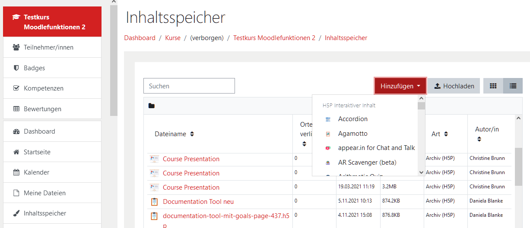This screenshot has width=530, height=228.
Task: Click the folder icon above the file list
Action: pyautogui.click(x=151, y=106)
